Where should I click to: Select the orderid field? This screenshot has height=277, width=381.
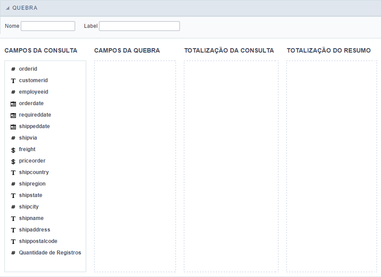click(x=28, y=69)
